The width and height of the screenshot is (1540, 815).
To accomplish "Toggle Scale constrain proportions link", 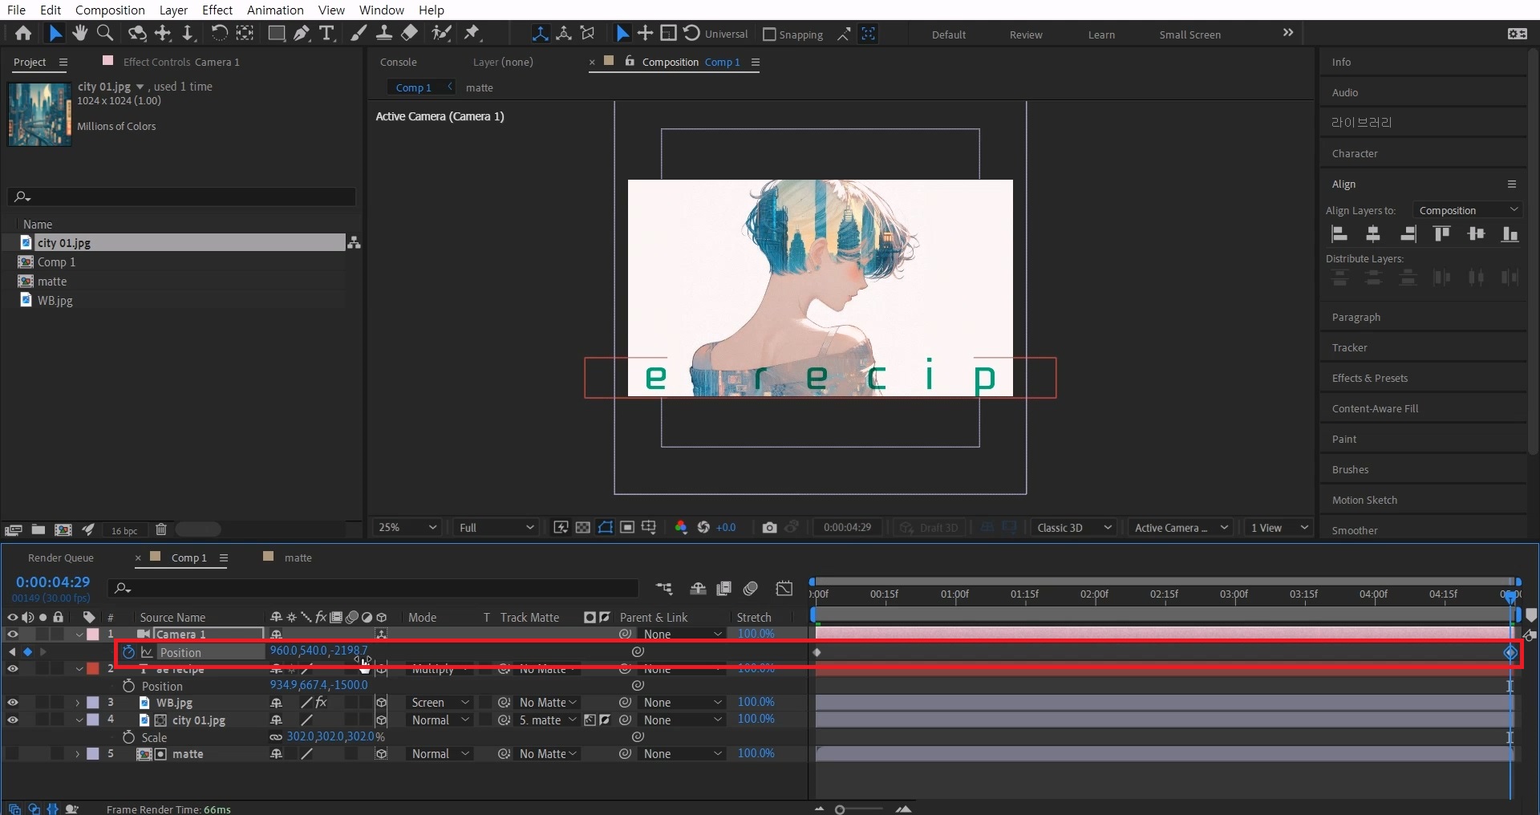I will pos(276,737).
